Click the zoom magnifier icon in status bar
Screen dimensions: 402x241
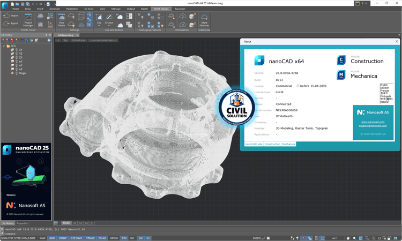(354, 238)
